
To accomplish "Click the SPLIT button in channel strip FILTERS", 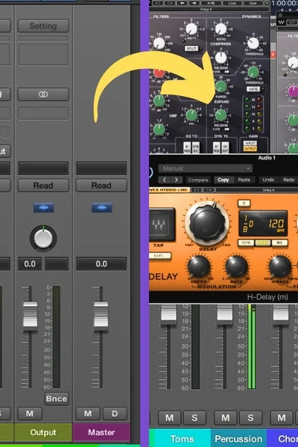I will click(x=191, y=48).
